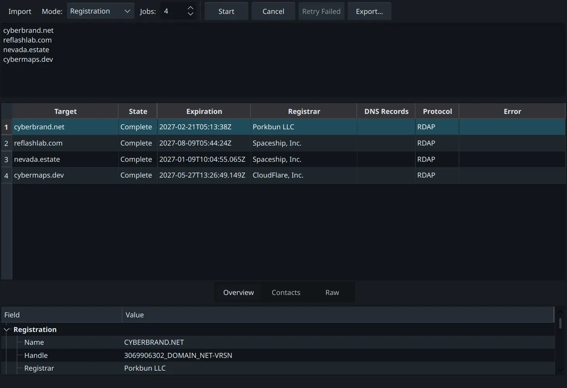
Task: Click cyberbrand.net in the domain input list
Action: [x=28, y=30]
